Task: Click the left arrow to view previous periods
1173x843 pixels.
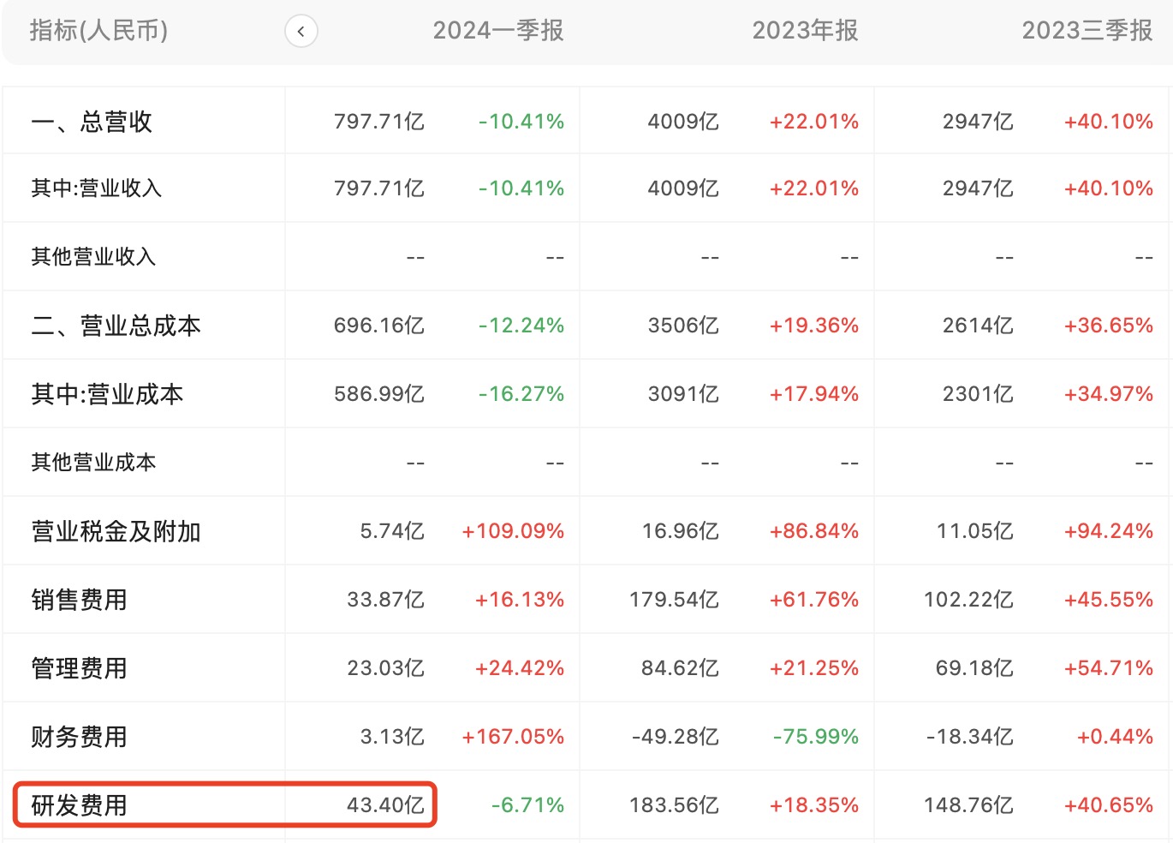Action: click(301, 32)
